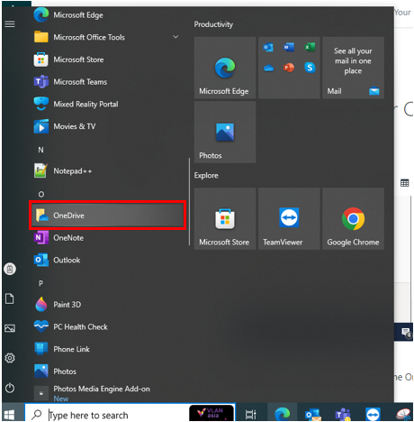Launch Phone Link
Screen dimensions: 414x422
pyautogui.click(x=106, y=349)
